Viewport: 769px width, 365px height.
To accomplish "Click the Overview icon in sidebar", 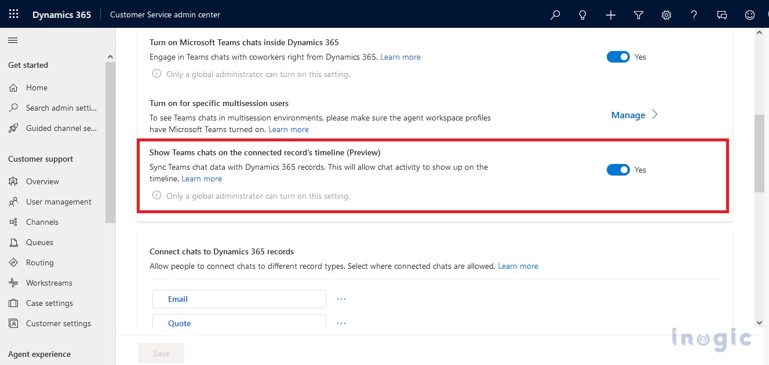I will coord(14,181).
